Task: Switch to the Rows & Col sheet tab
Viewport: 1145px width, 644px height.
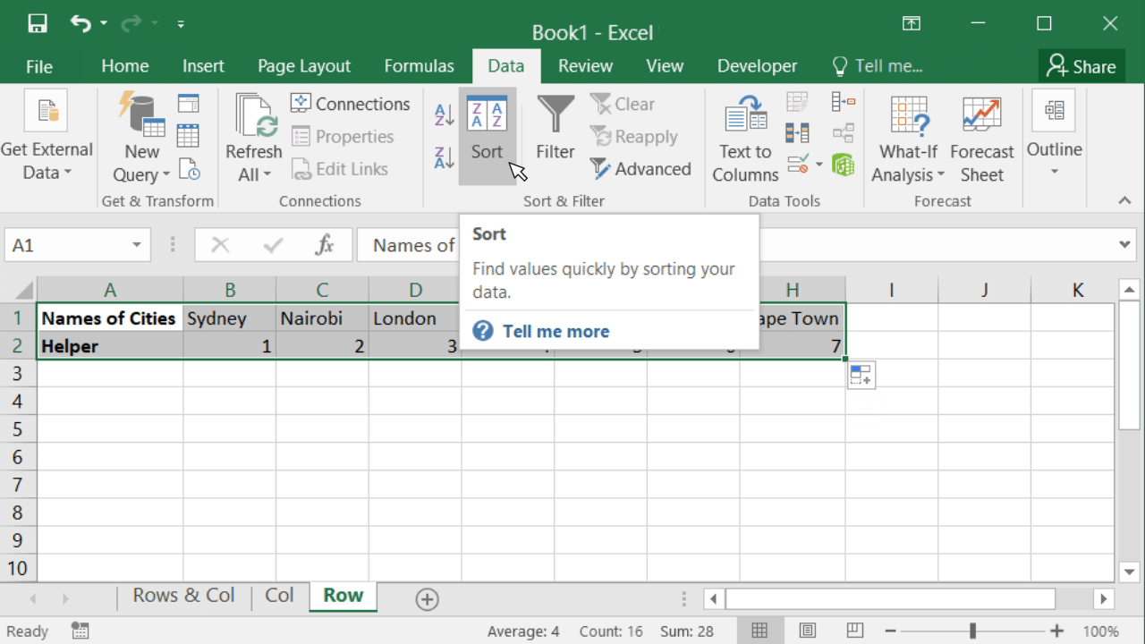Action: coord(183,596)
